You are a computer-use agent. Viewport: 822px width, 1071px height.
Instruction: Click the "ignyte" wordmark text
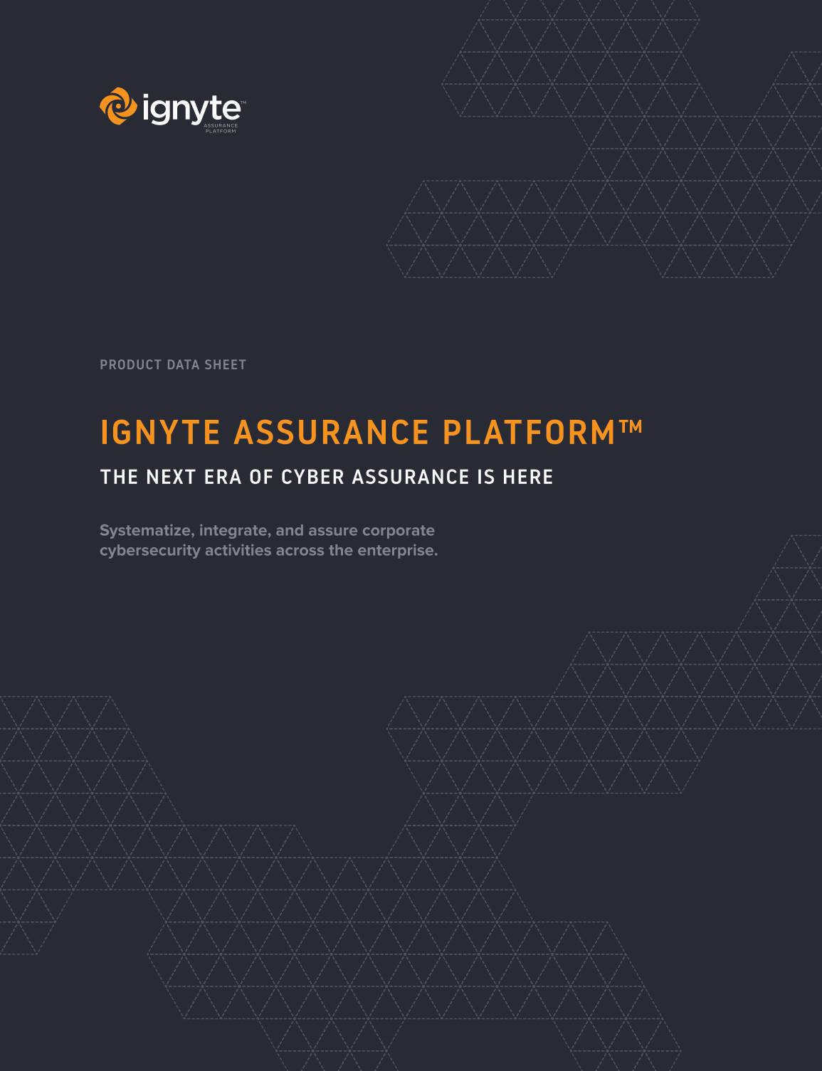click(x=191, y=110)
